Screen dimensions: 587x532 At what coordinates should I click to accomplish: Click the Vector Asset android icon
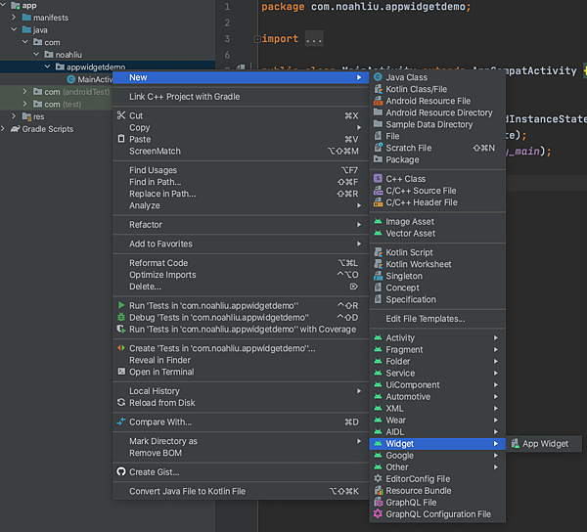(x=378, y=233)
